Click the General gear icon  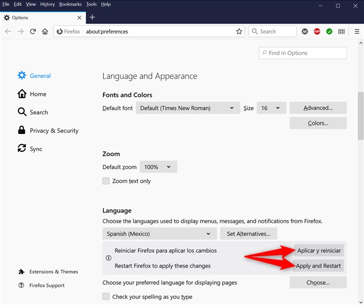point(22,75)
